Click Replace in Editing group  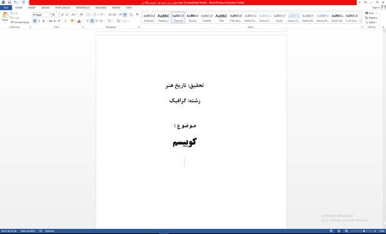tap(371, 18)
